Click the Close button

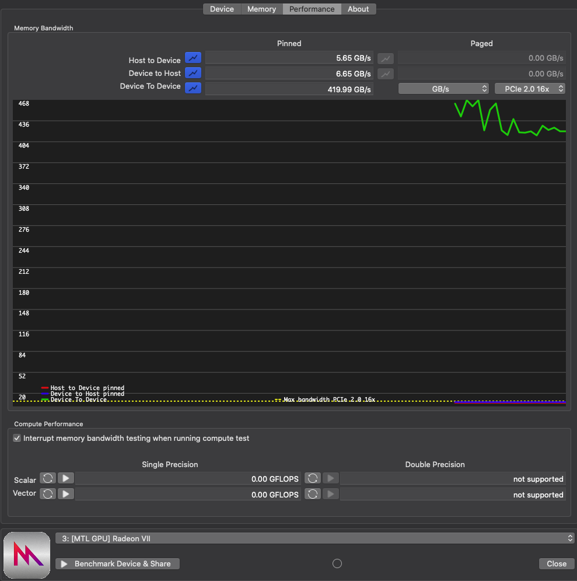pyautogui.click(x=556, y=563)
